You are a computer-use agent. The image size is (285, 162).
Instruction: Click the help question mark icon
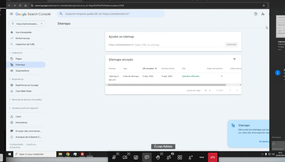pyautogui.click(x=255, y=14)
